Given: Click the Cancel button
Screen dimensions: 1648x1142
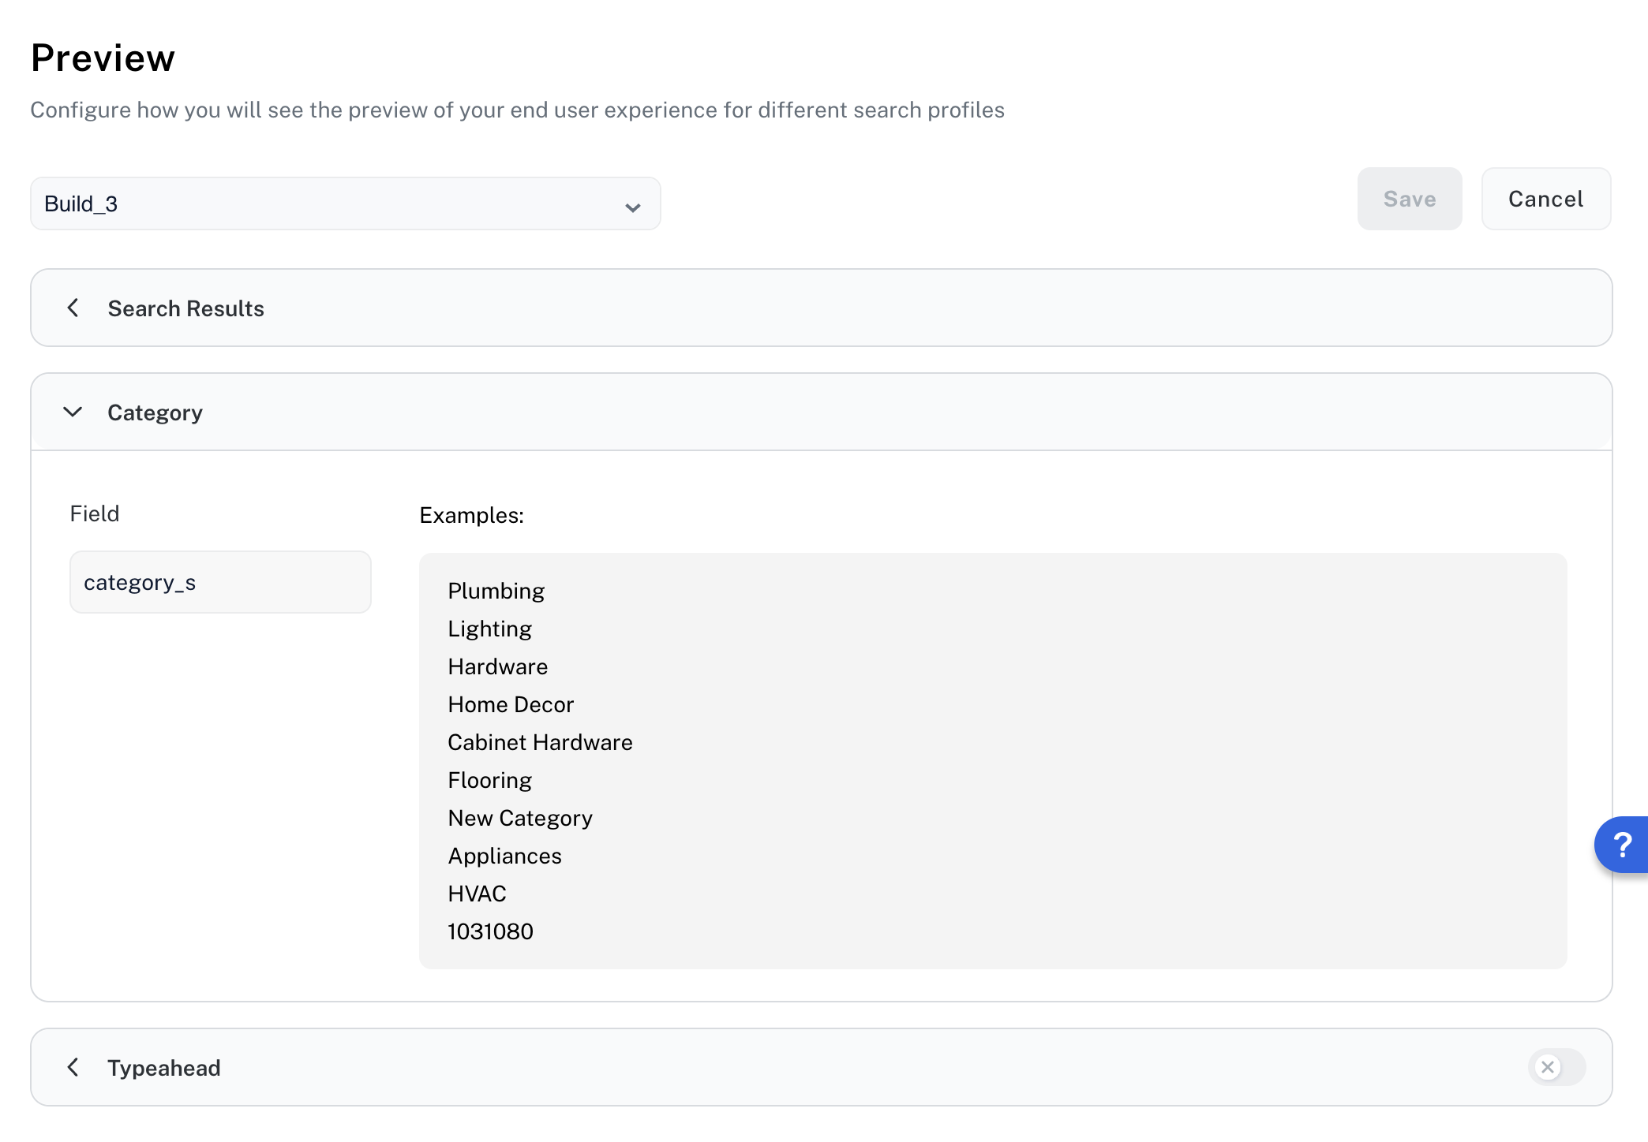Looking at the screenshot, I should (1545, 199).
